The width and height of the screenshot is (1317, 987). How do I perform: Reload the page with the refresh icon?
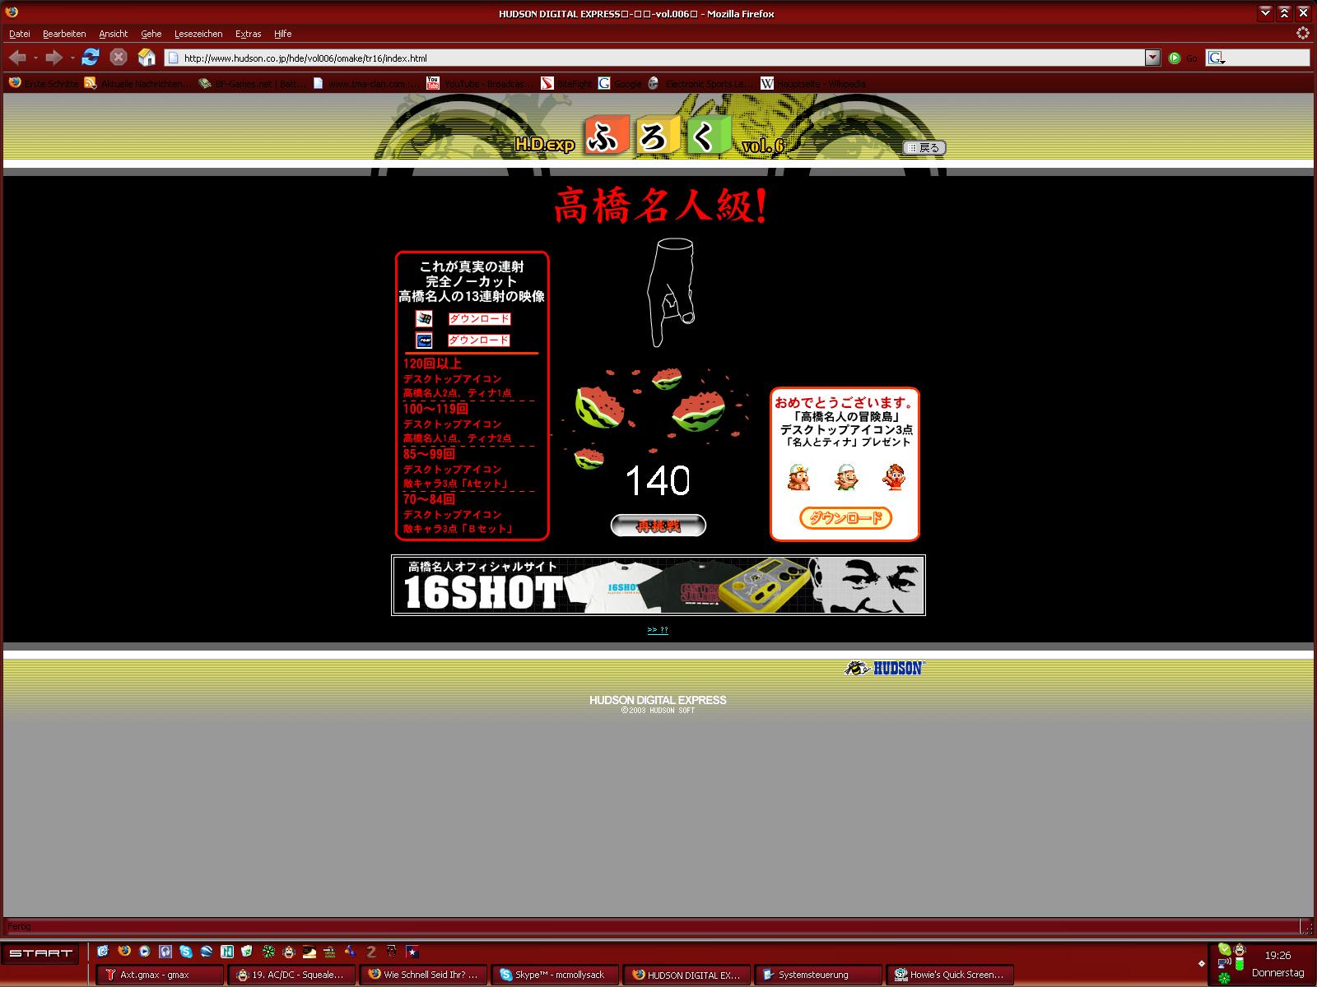[x=91, y=57]
